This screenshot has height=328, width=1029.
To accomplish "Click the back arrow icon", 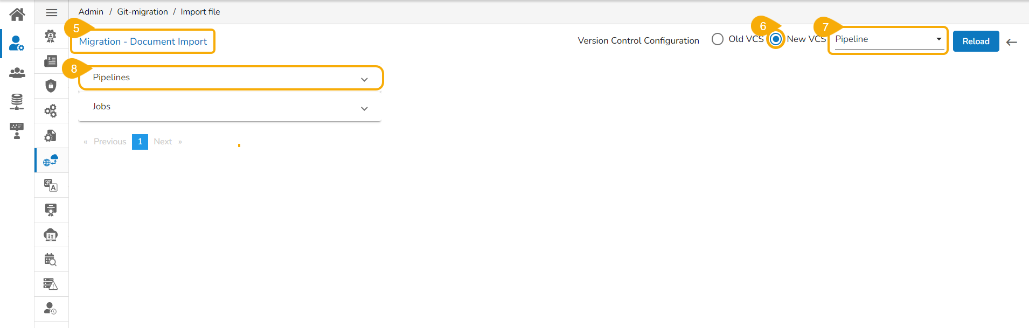I will pyautogui.click(x=1012, y=42).
